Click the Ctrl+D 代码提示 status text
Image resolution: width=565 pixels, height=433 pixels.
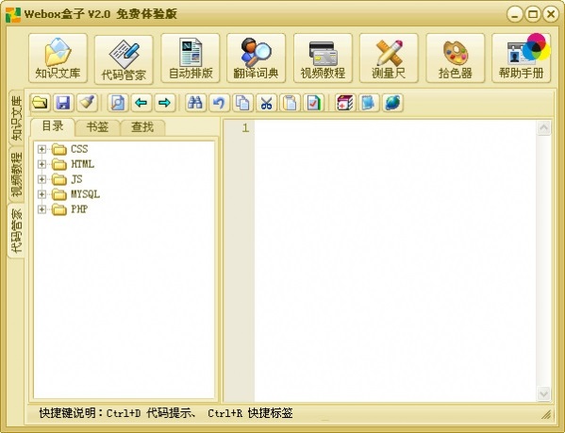click(151, 413)
